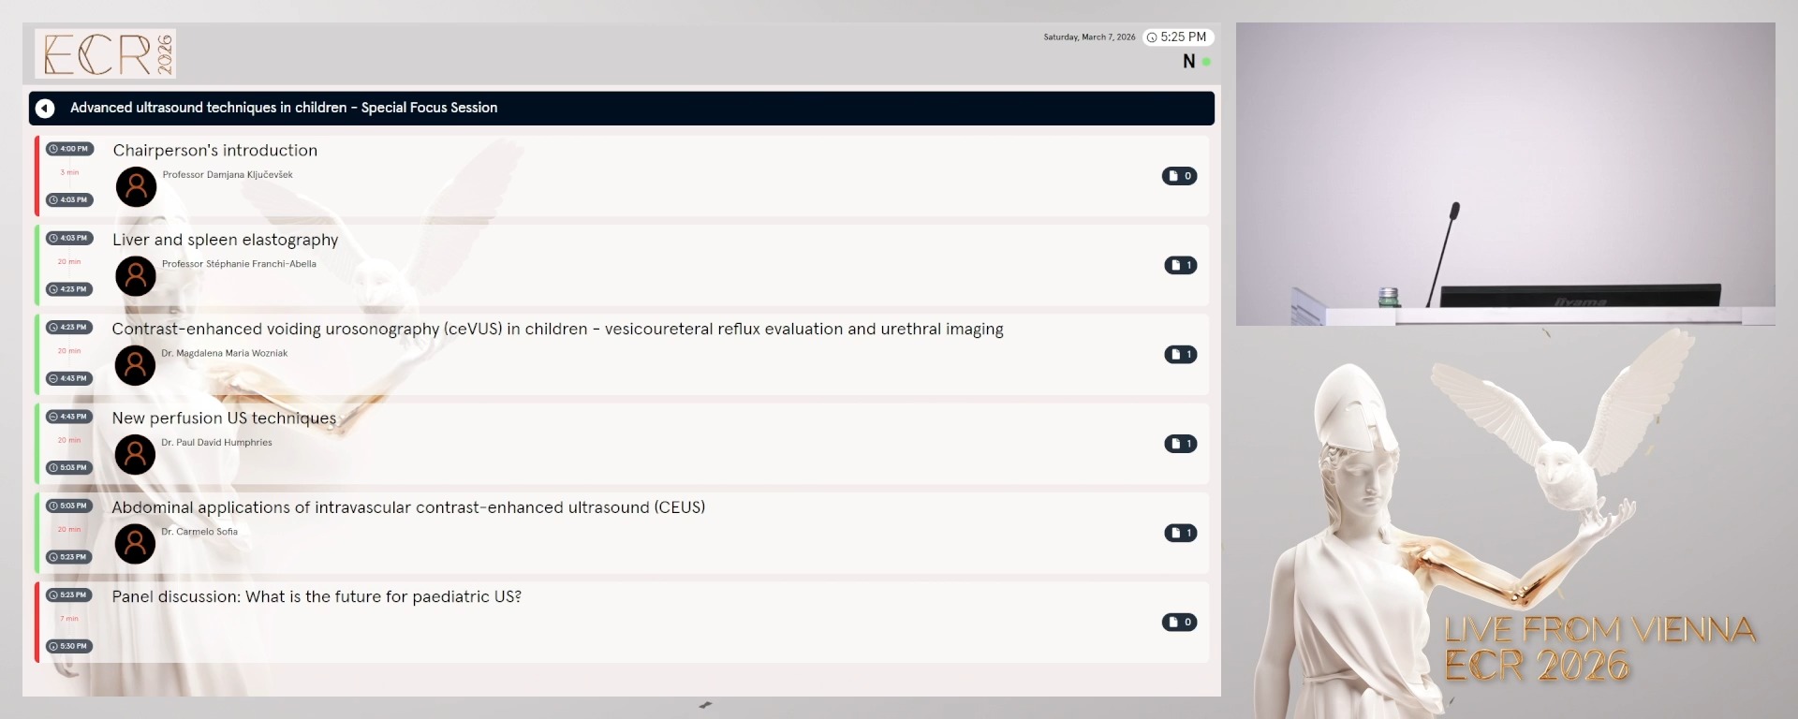
Task: Select the Liver and spleen elastography talk
Action: pos(225,240)
